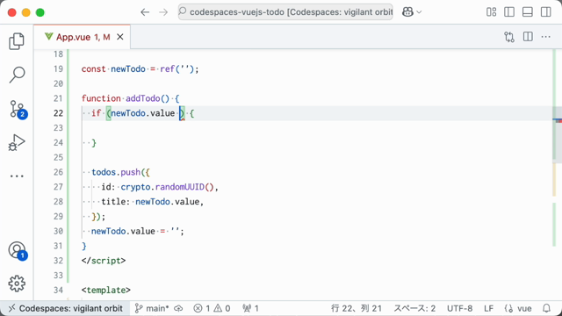Open the Accounts menu
Screen dimensions: 562x316
[18, 250]
